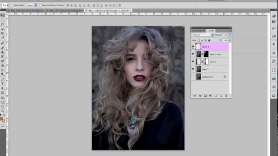Hide Layer 3 using its eye icon

pyautogui.click(x=193, y=46)
